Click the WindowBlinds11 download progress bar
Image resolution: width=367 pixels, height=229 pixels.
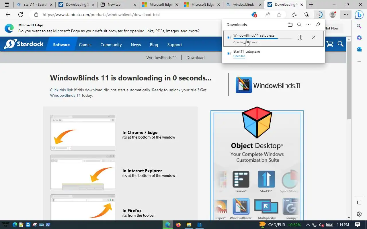pos(263,39)
